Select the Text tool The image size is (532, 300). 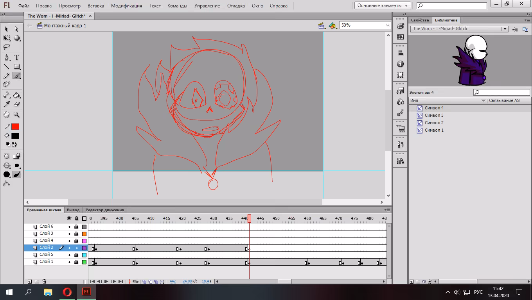tap(16, 57)
